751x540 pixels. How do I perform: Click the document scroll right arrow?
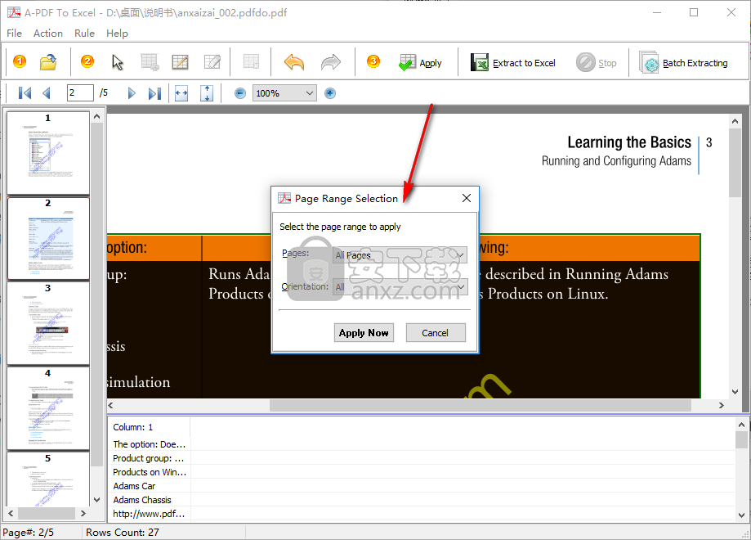pyautogui.click(x=722, y=406)
